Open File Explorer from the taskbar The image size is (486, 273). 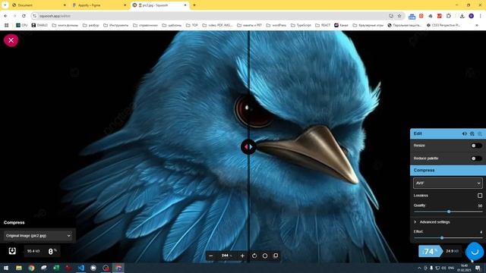click(x=19, y=268)
